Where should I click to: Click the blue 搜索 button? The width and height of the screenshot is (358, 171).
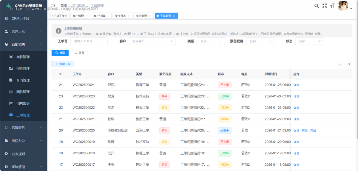(60, 53)
